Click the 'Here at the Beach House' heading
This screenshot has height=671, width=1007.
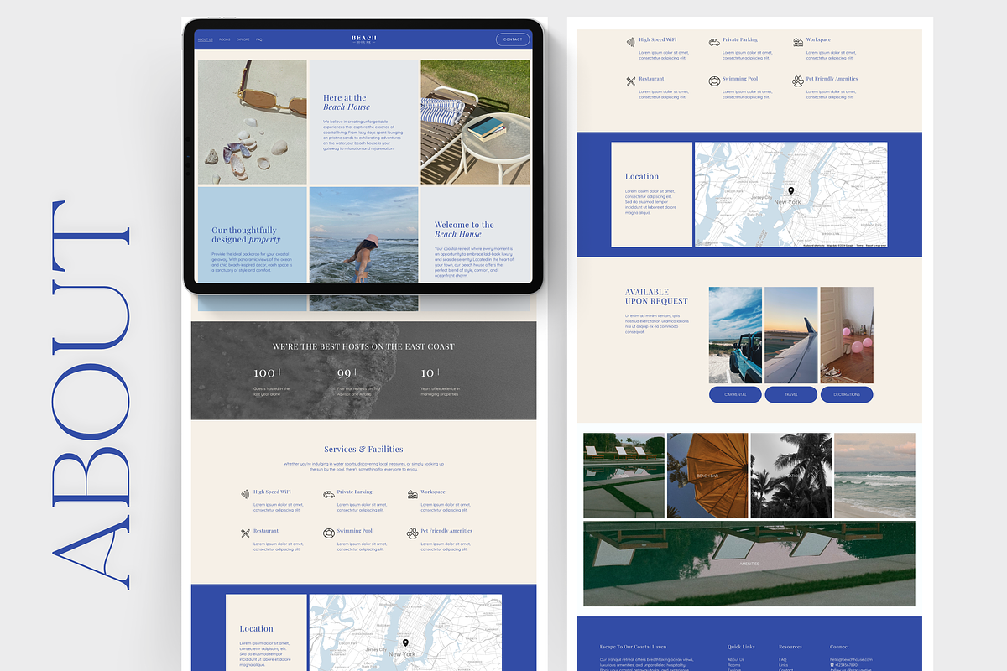click(347, 102)
